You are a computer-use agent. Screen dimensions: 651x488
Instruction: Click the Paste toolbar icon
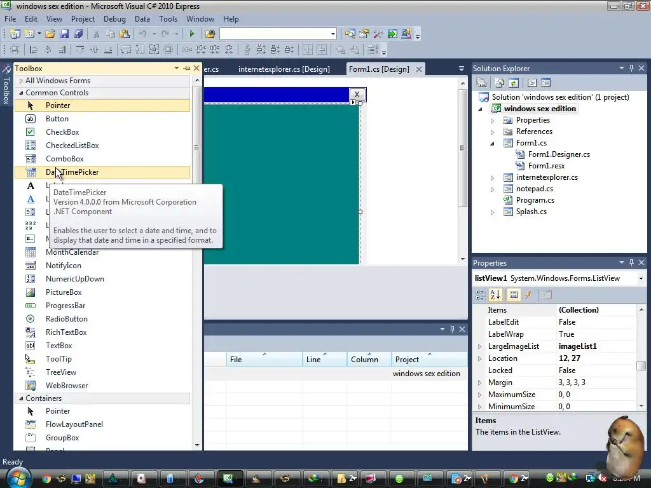[125, 34]
